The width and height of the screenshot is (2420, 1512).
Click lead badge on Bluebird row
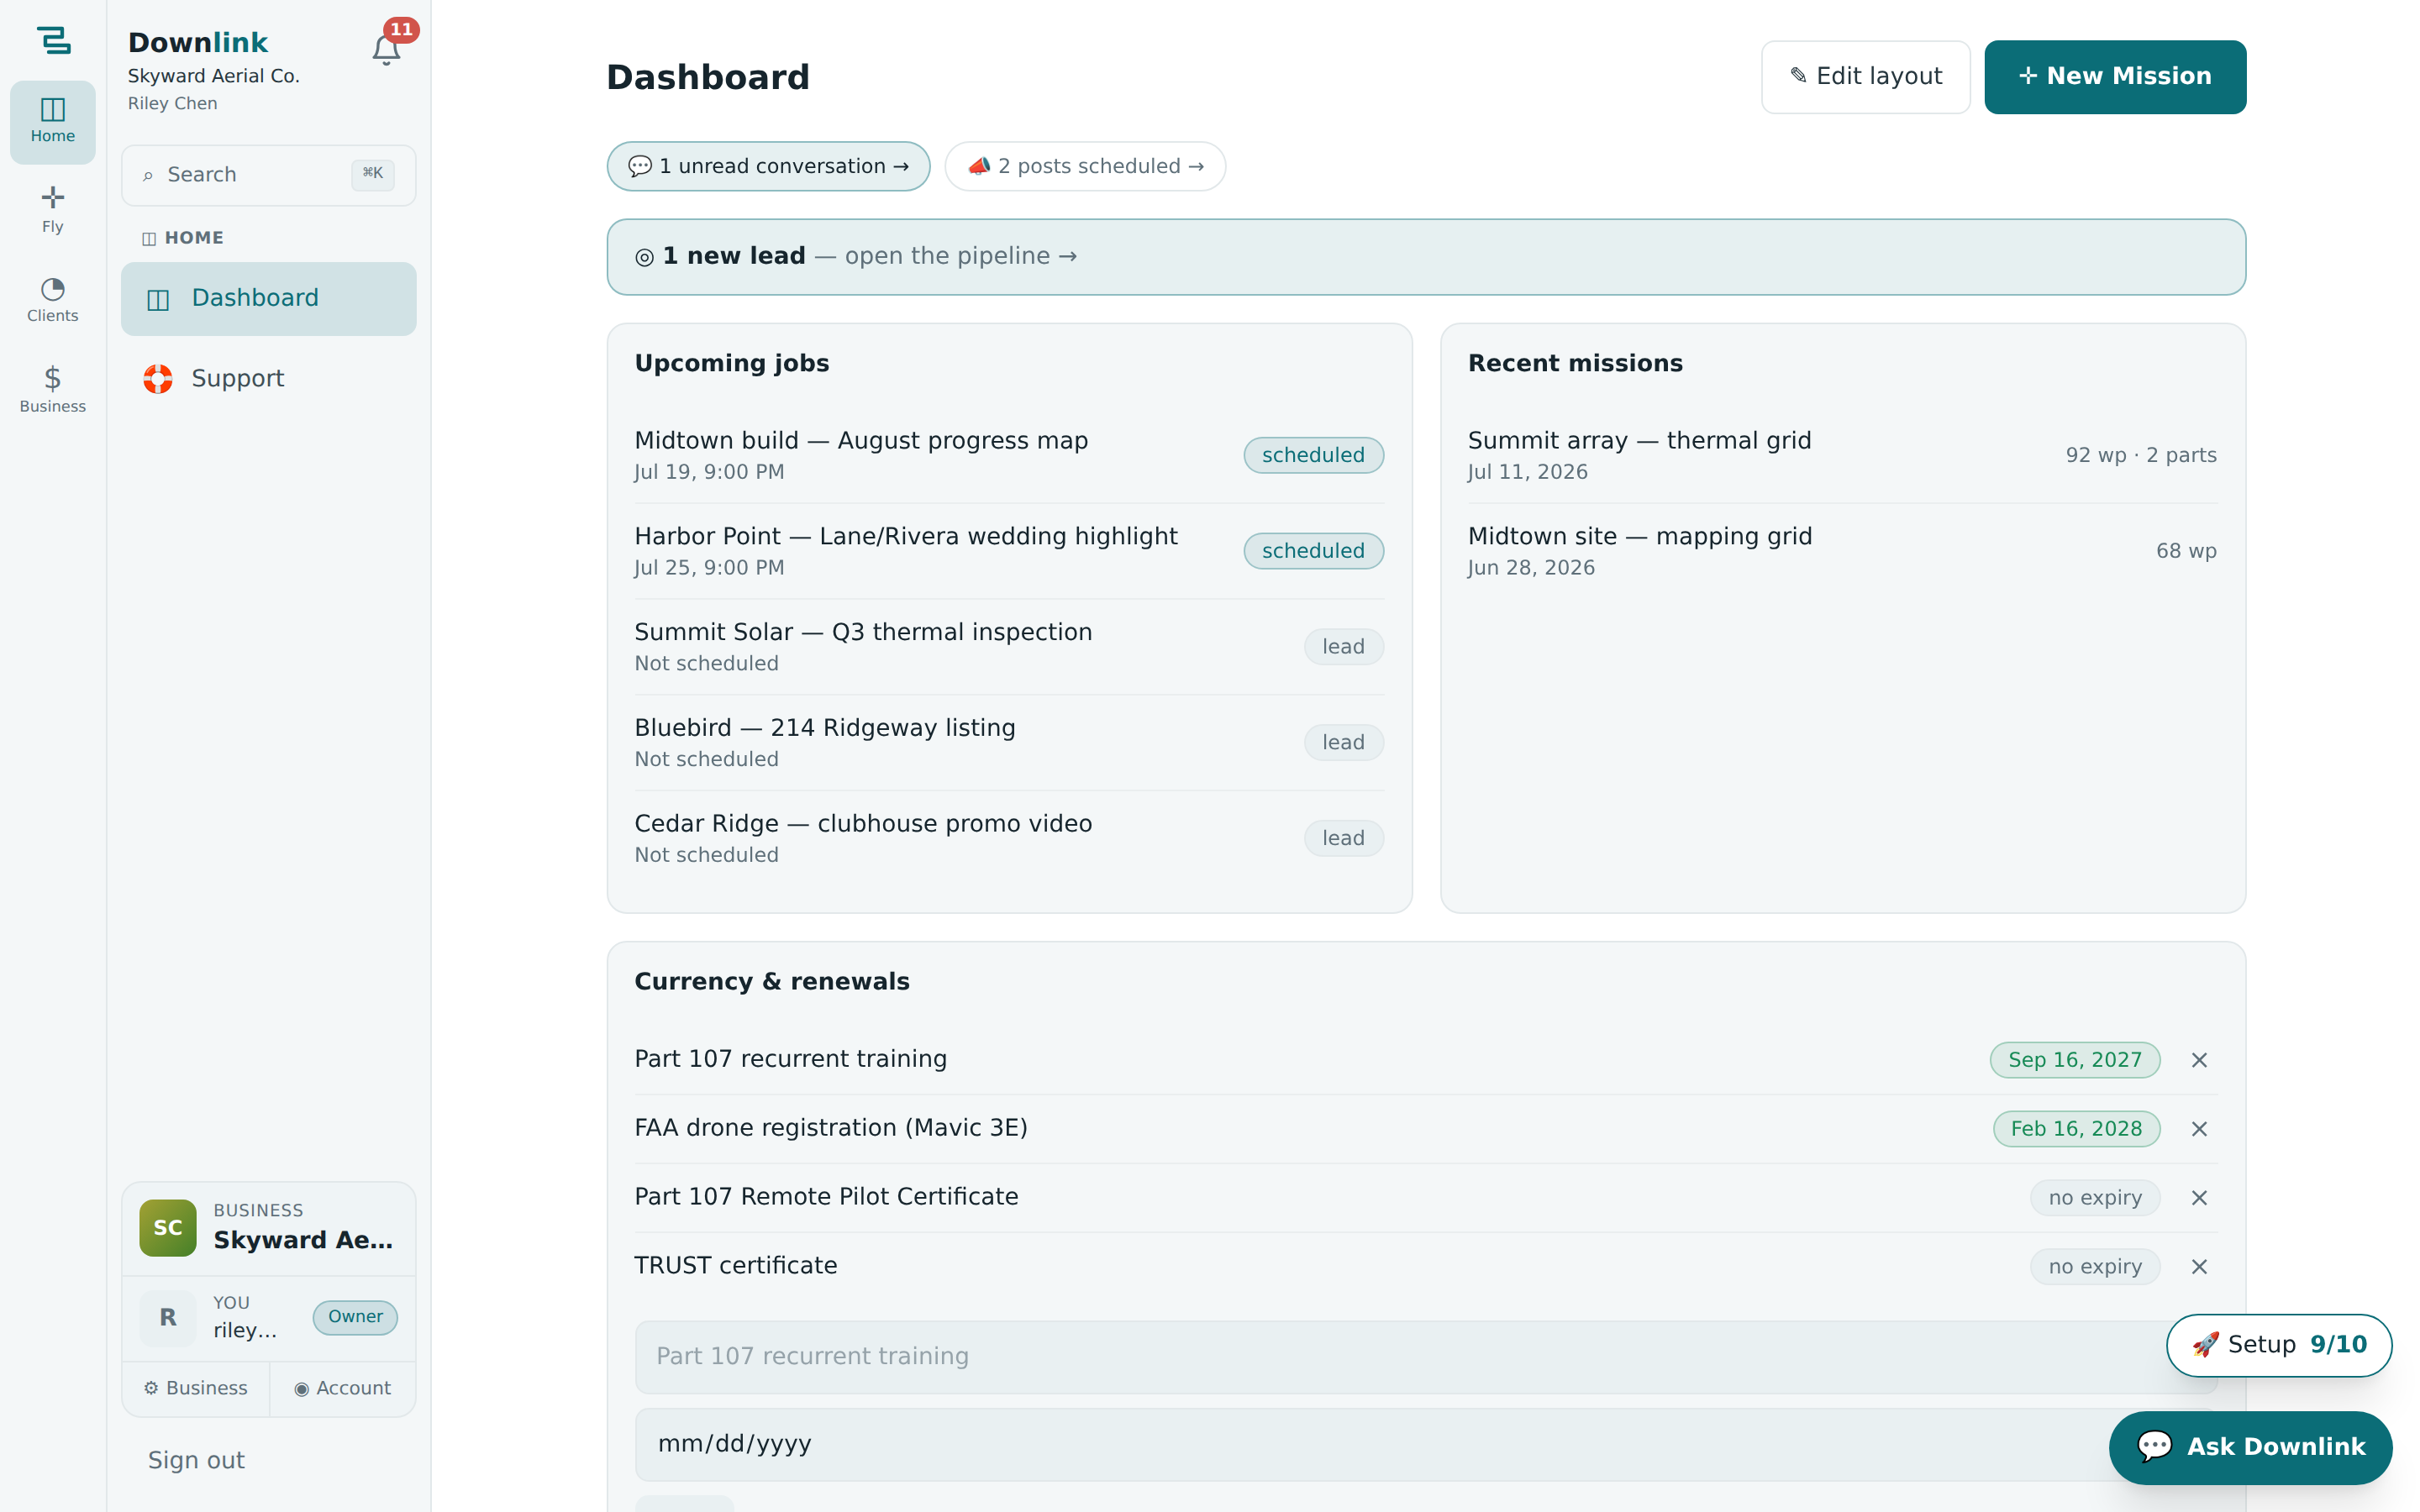[x=1343, y=743]
